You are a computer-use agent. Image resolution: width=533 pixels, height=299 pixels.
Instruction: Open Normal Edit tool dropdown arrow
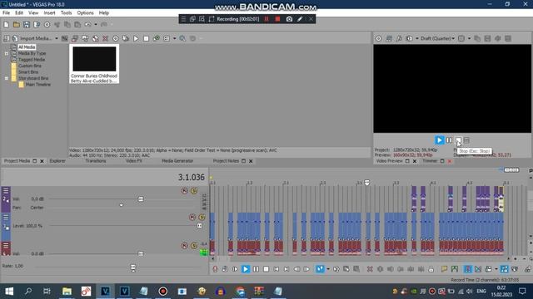tap(327, 269)
